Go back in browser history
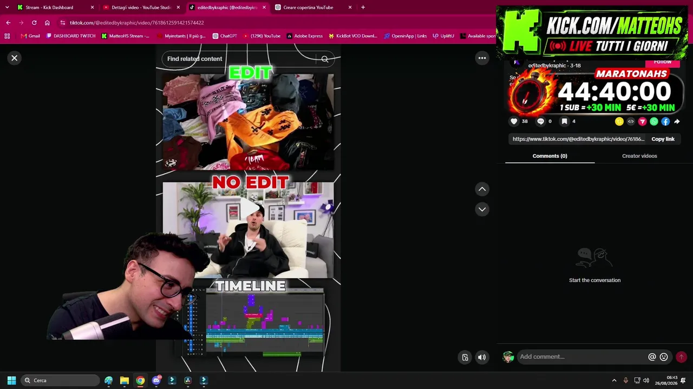 8,23
